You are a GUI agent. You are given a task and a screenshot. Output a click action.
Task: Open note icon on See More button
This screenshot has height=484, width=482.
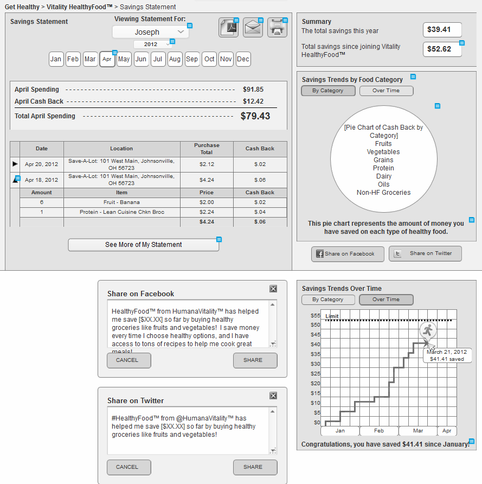[x=219, y=239]
